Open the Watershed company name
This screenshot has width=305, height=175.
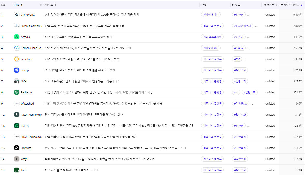click(27, 104)
